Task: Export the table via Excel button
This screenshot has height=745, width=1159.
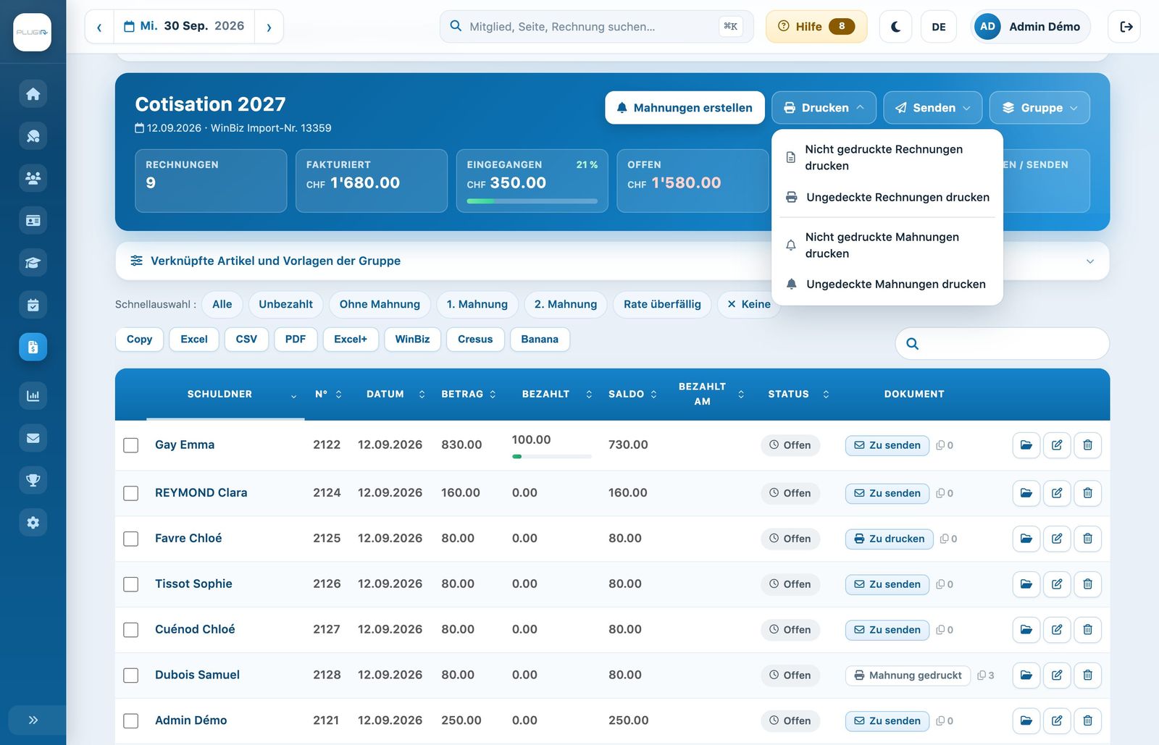Action: [194, 339]
